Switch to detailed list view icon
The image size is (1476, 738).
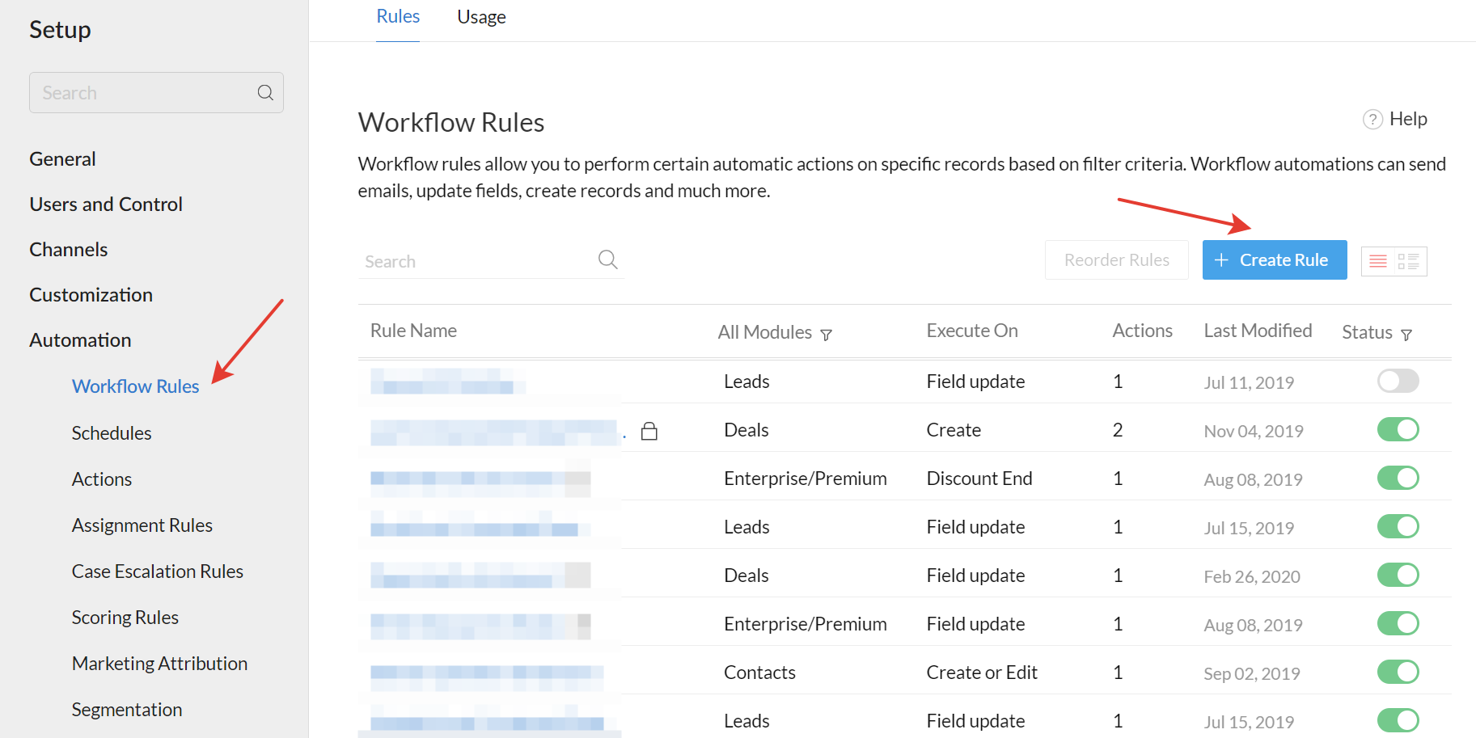[x=1409, y=261]
